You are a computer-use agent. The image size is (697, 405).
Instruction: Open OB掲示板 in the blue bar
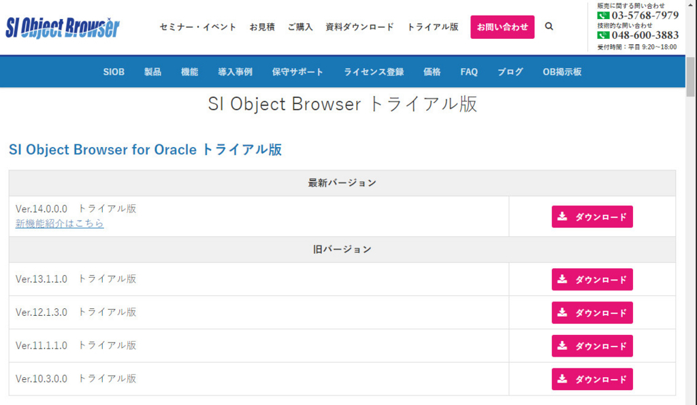562,72
